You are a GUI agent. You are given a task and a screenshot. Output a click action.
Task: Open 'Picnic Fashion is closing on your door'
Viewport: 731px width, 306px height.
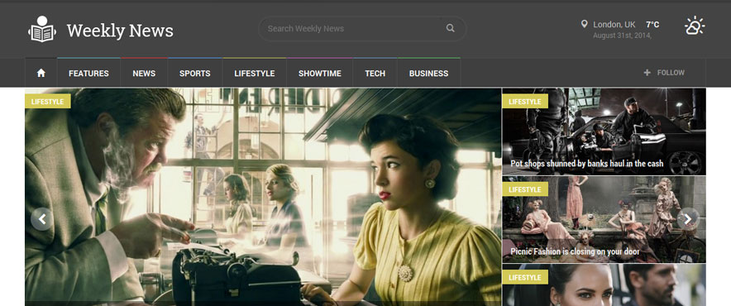pos(575,252)
